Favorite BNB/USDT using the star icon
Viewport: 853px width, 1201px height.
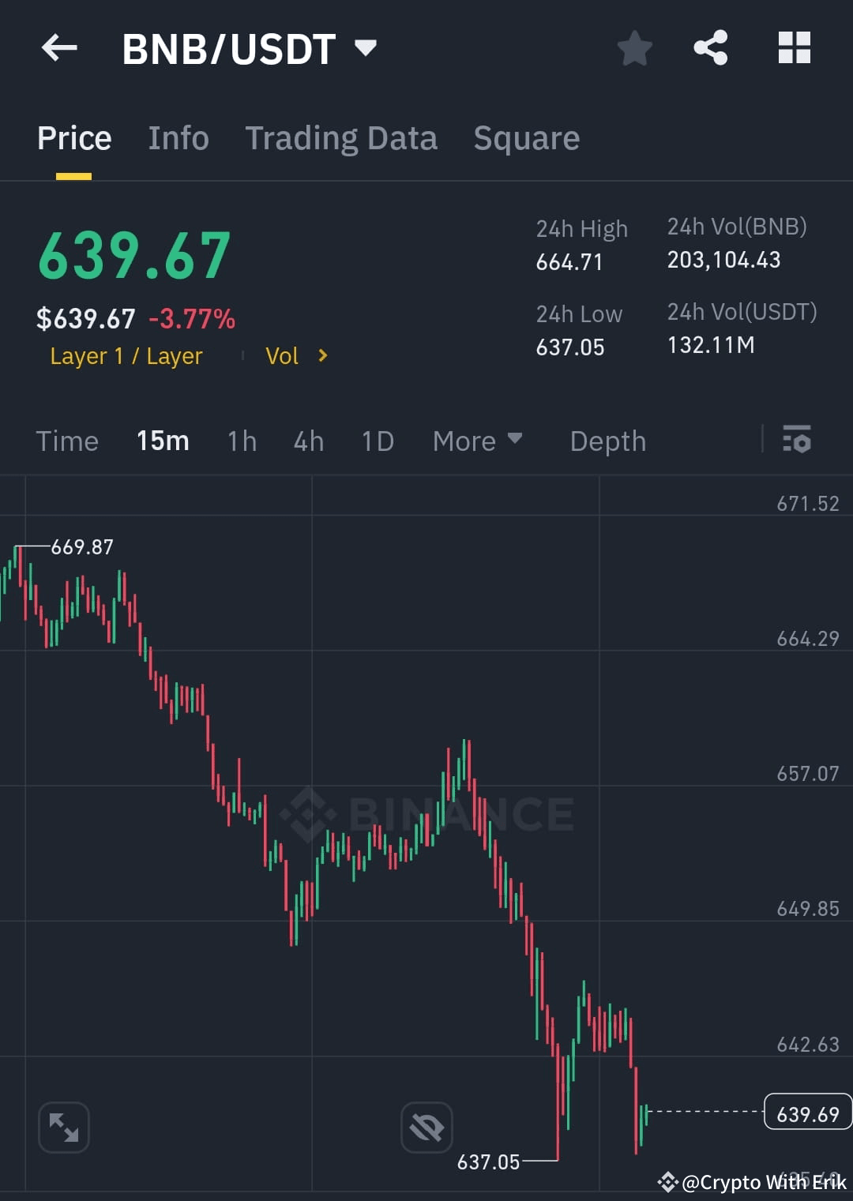tap(635, 47)
